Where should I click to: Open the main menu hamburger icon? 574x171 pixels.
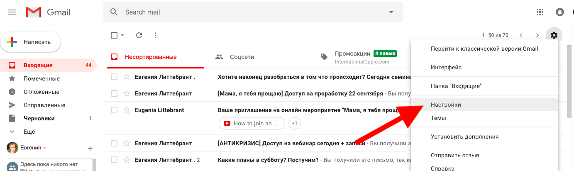coord(12,12)
